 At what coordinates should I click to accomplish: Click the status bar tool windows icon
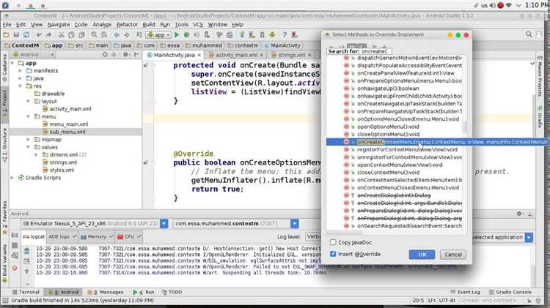point(5,301)
